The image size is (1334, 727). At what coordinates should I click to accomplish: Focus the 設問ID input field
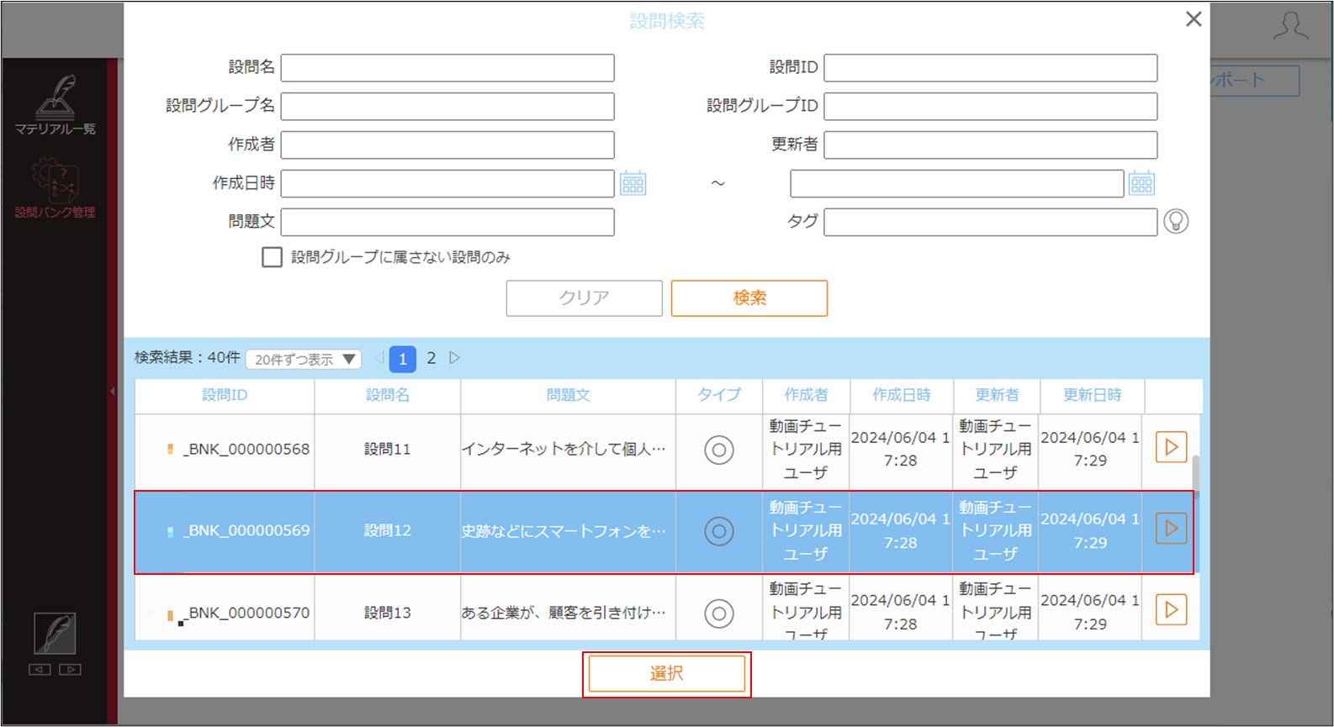click(991, 68)
